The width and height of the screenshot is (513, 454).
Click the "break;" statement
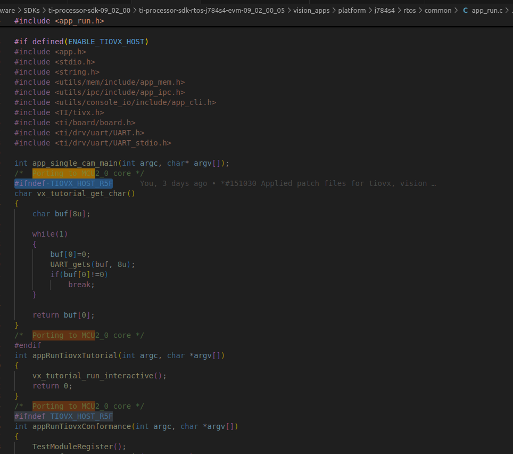[x=81, y=285]
